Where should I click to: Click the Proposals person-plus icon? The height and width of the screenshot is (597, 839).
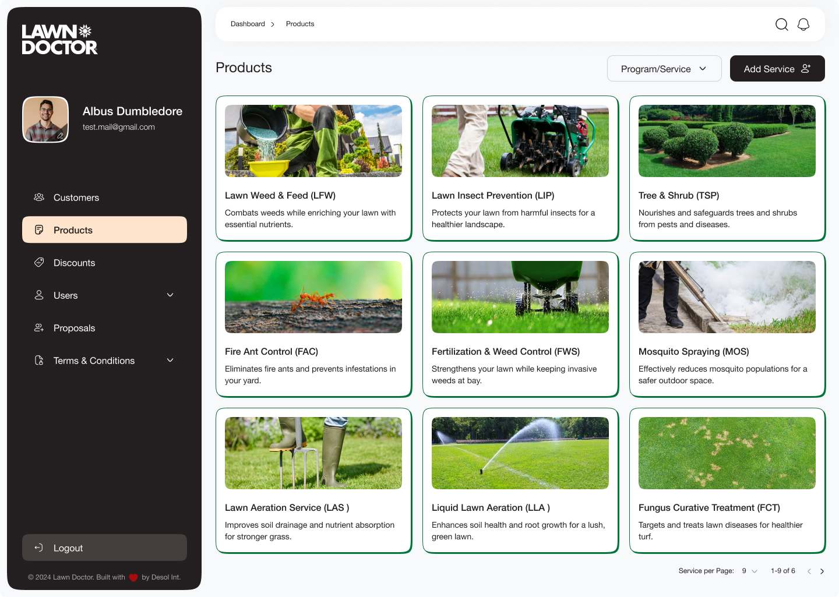tap(39, 328)
